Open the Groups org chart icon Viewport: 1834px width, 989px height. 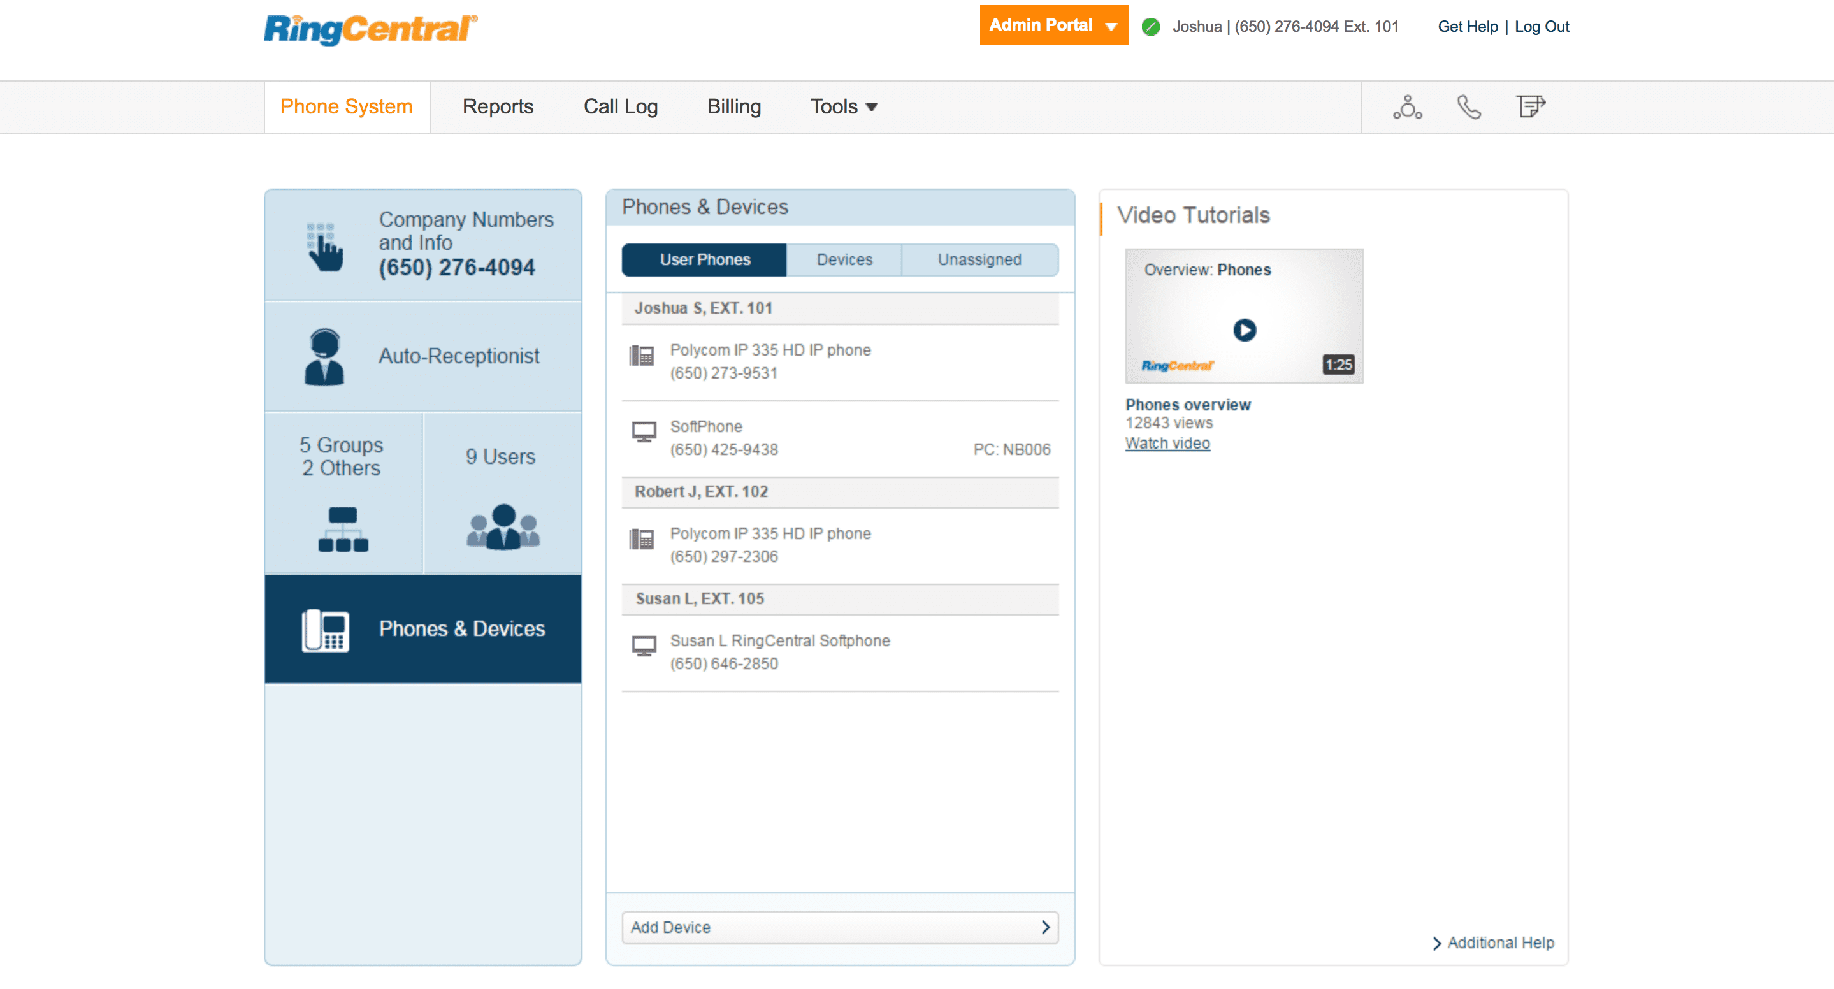pyautogui.click(x=343, y=529)
